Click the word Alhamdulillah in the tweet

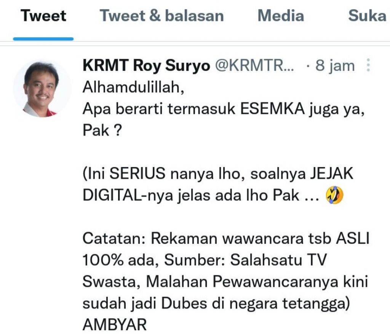point(133,87)
